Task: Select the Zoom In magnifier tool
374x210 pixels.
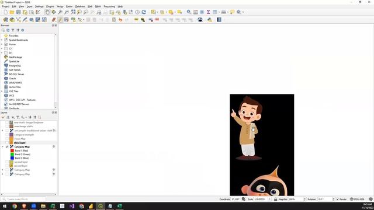Action: [x=60, y=12]
